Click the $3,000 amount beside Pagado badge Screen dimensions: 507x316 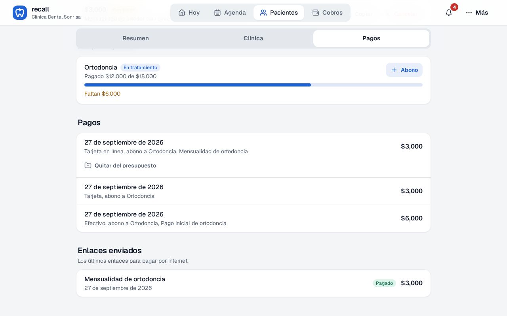point(412,283)
